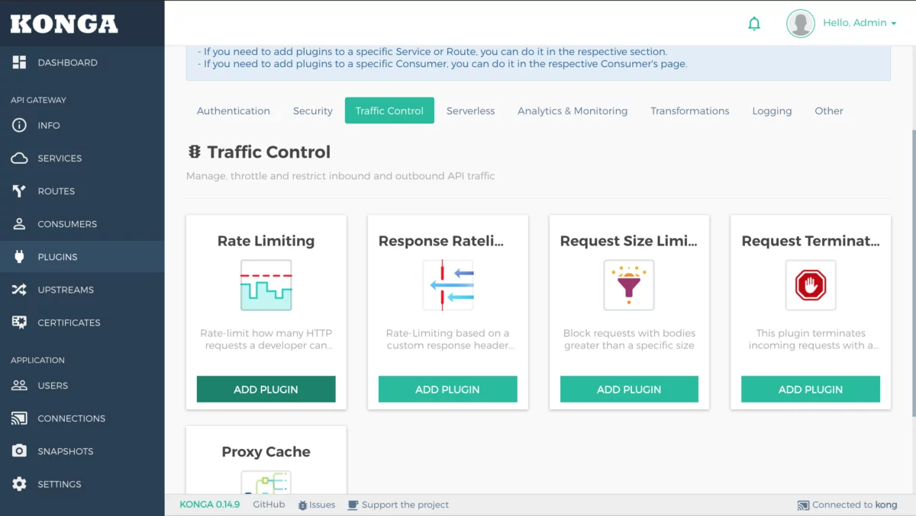Open Consumers from the sidebar icon

(20, 223)
